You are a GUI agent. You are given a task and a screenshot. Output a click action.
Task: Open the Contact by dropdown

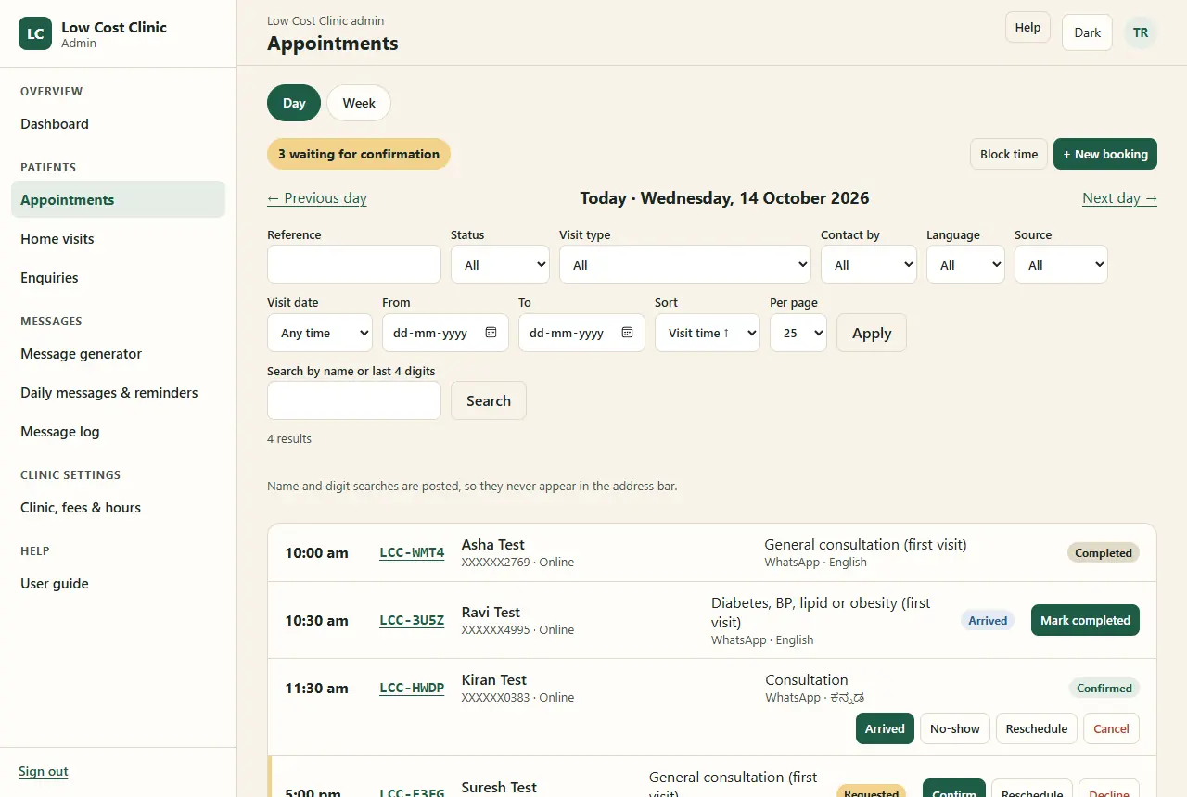869,264
